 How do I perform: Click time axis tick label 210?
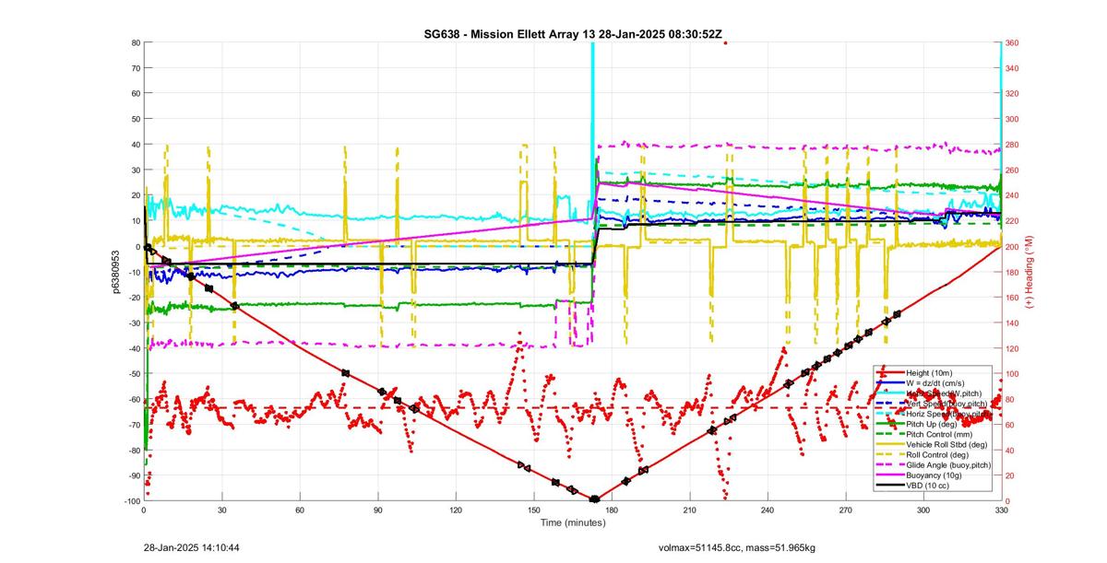689,510
